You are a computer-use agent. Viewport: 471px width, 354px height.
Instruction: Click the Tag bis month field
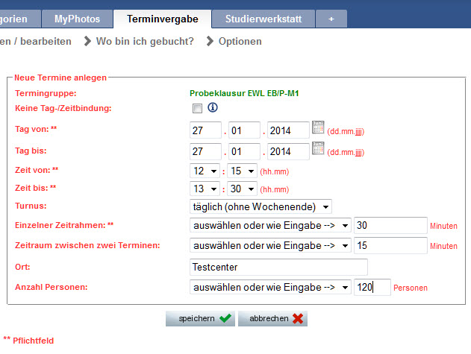tap(244, 151)
